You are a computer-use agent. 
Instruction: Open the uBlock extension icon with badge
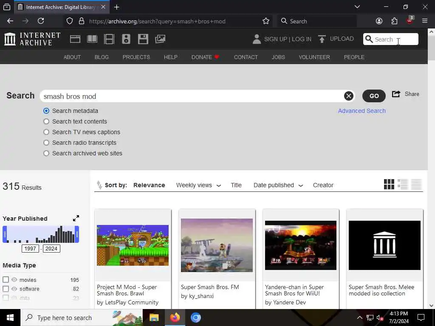(x=410, y=20)
